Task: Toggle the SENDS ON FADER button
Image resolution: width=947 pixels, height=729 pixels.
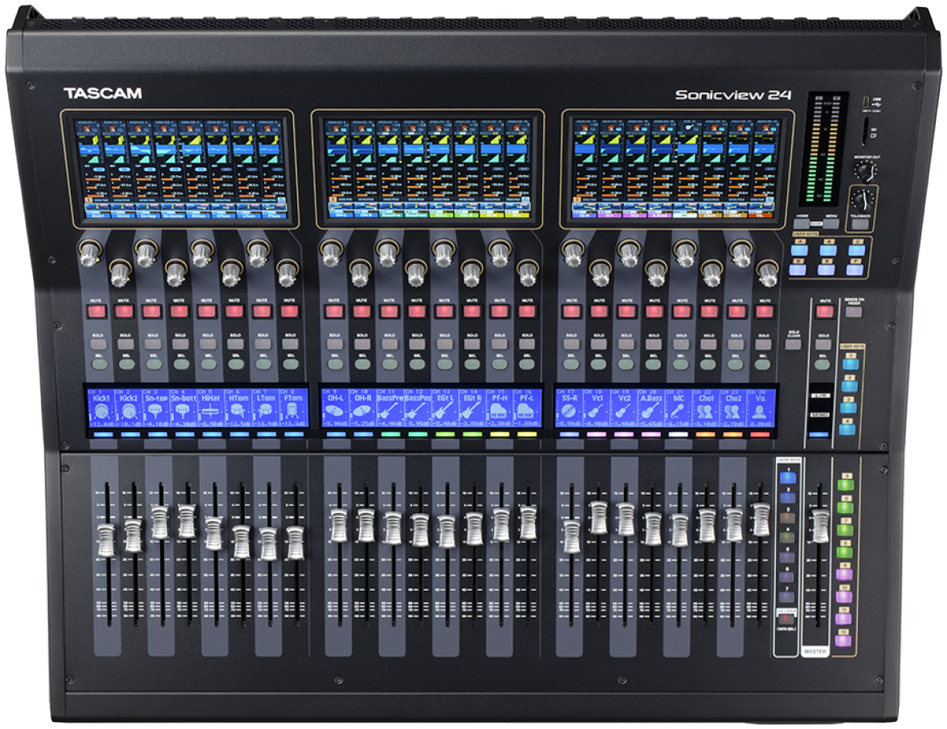Action: coord(852,312)
